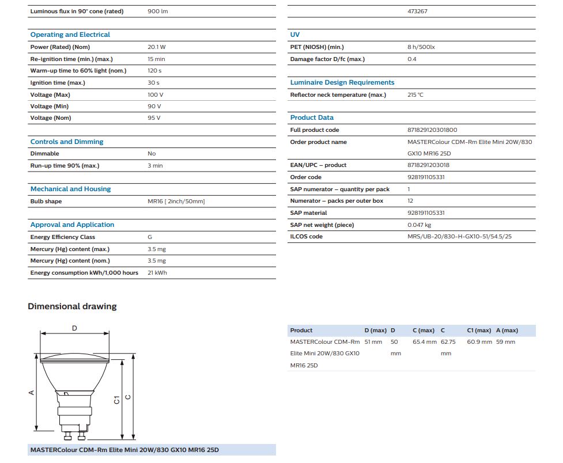The image size is (563, 463).
Task: Click the 'C1 (max)' column header
Action: 479,331
